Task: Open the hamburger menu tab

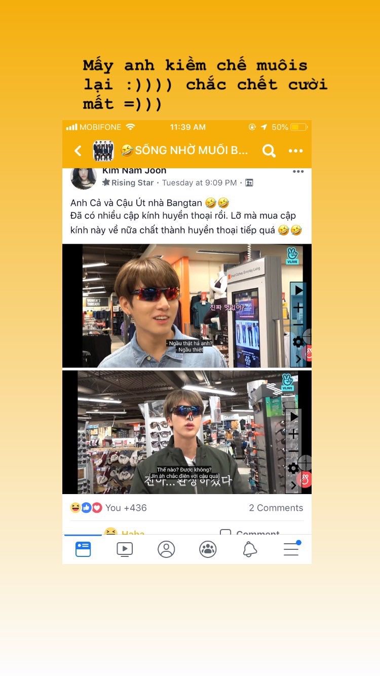Action: 291,549
